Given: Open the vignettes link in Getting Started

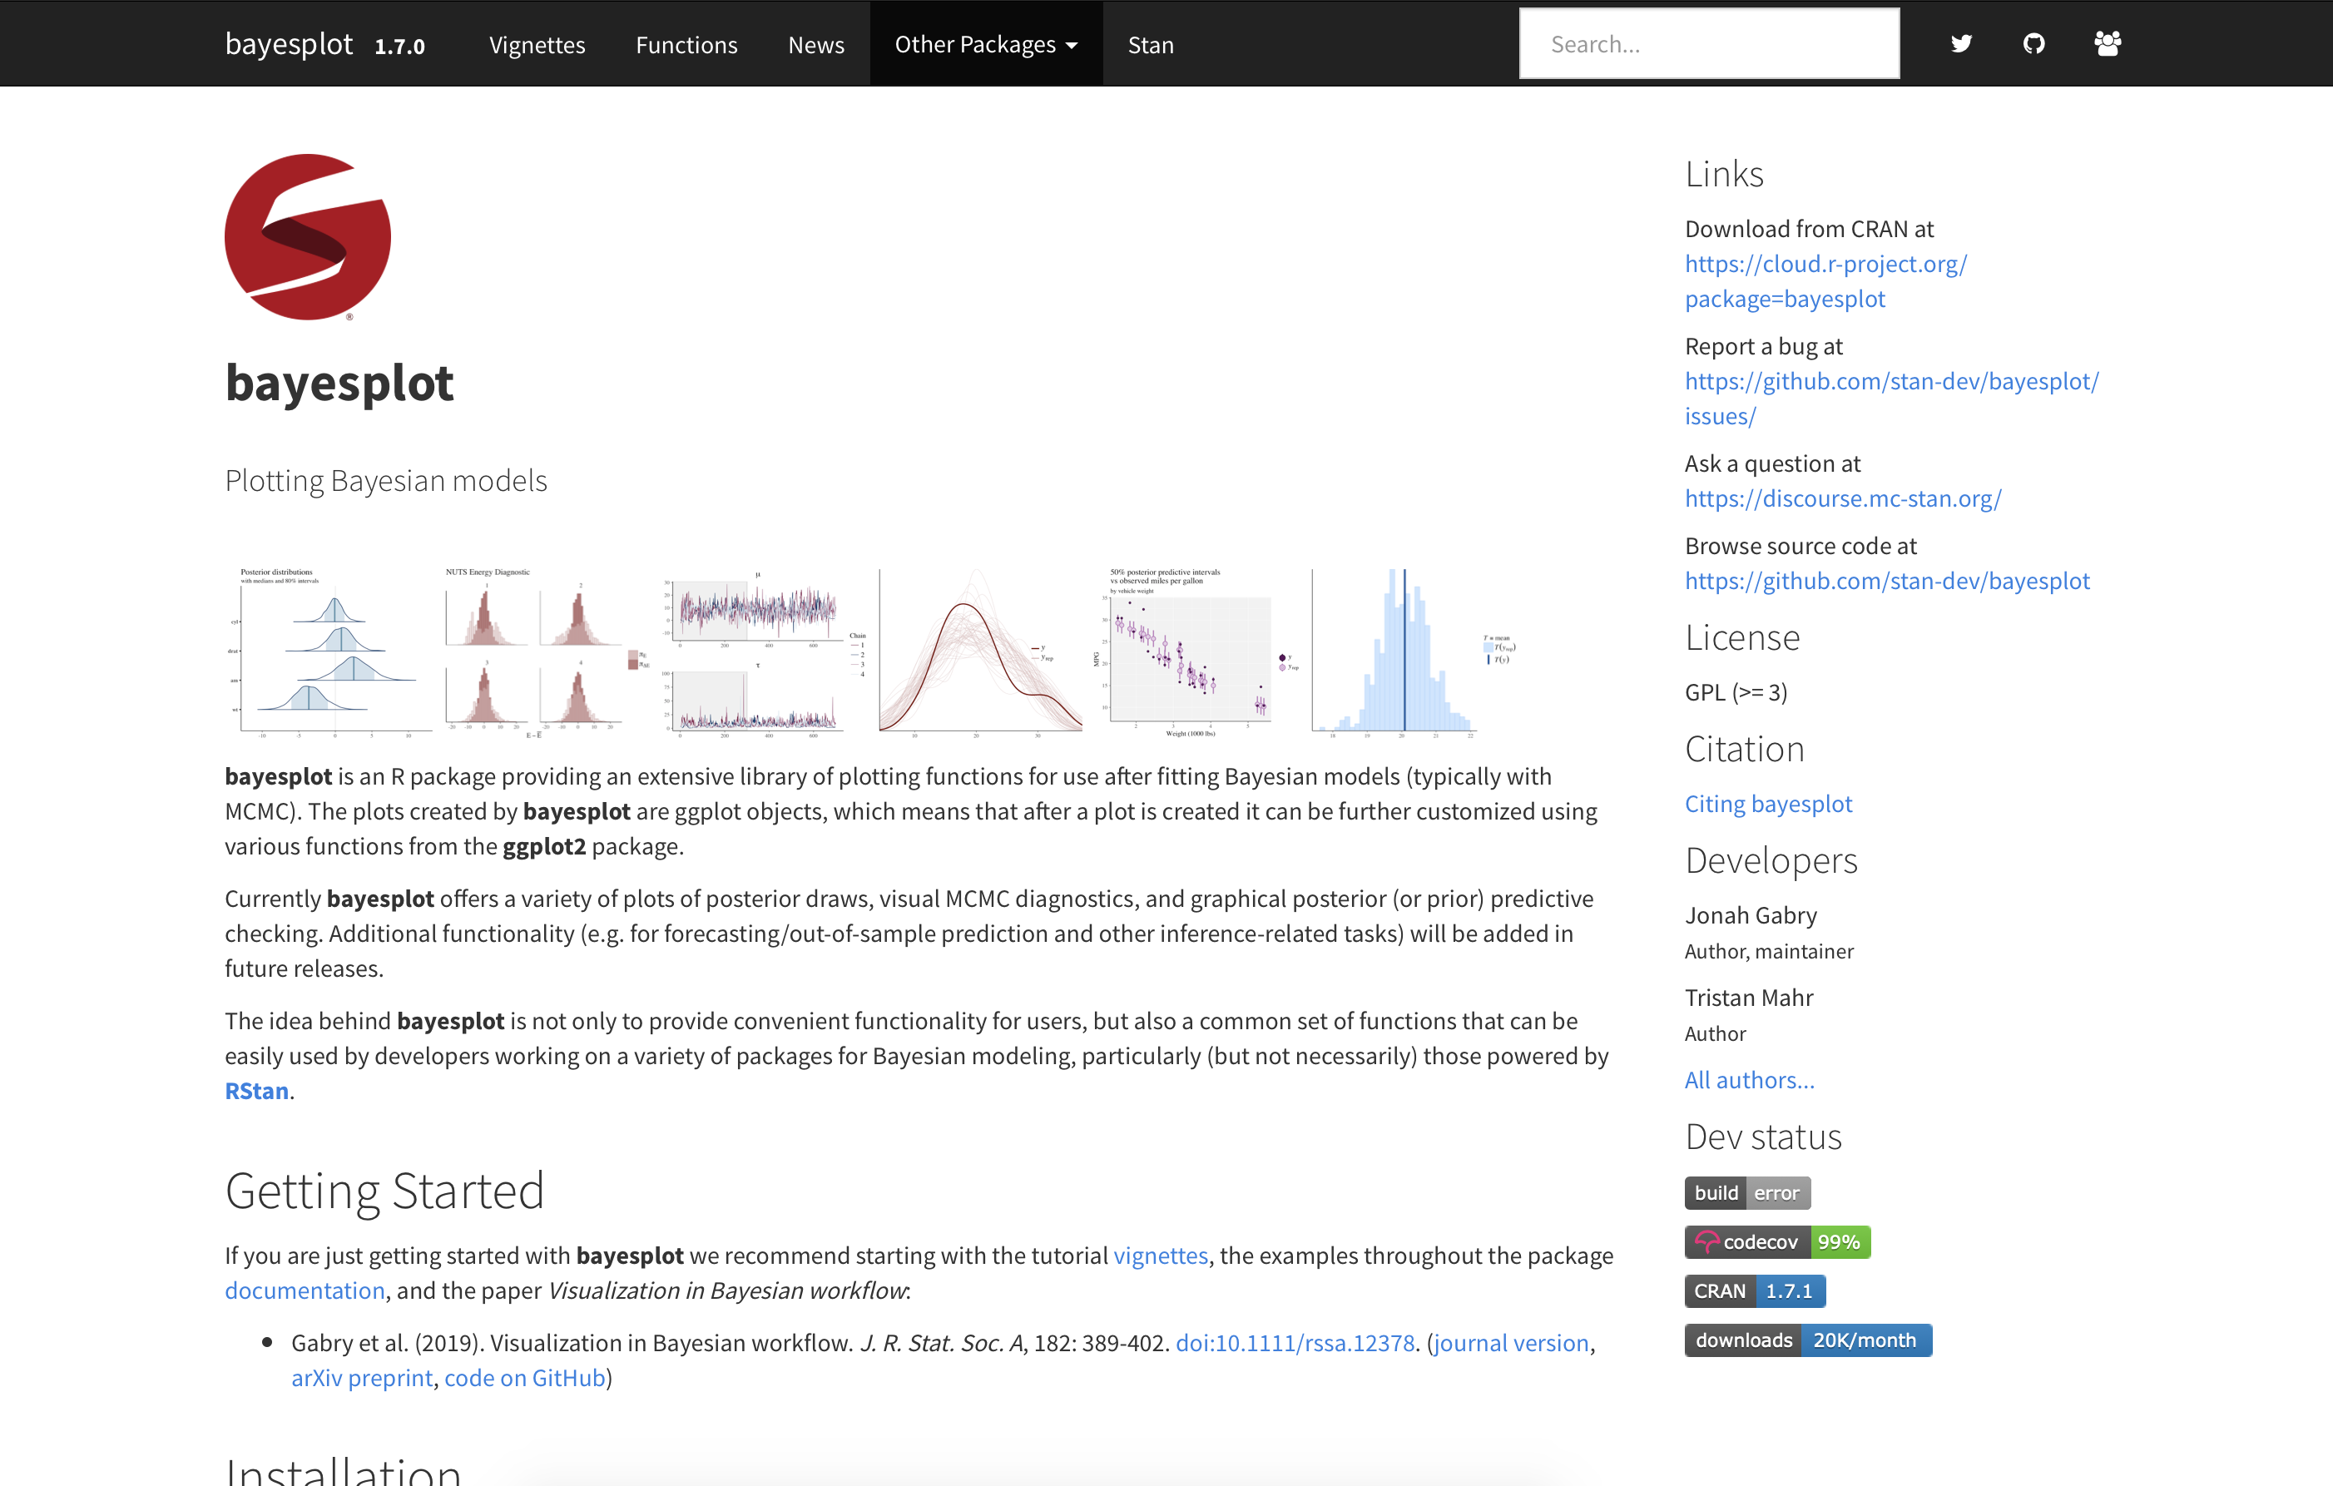Looking at the screenshot, I should [x=1161, y=1256].
